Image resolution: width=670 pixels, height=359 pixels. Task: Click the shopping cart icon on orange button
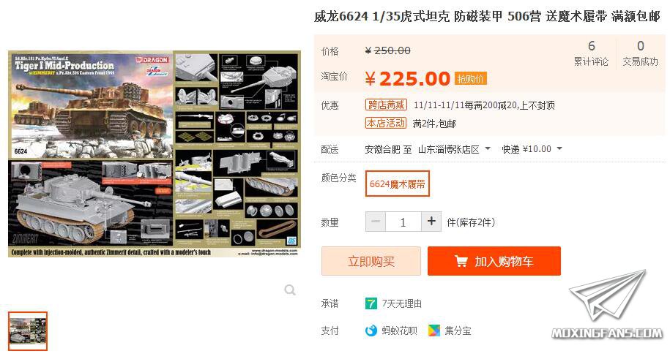[x=461, y=261]
